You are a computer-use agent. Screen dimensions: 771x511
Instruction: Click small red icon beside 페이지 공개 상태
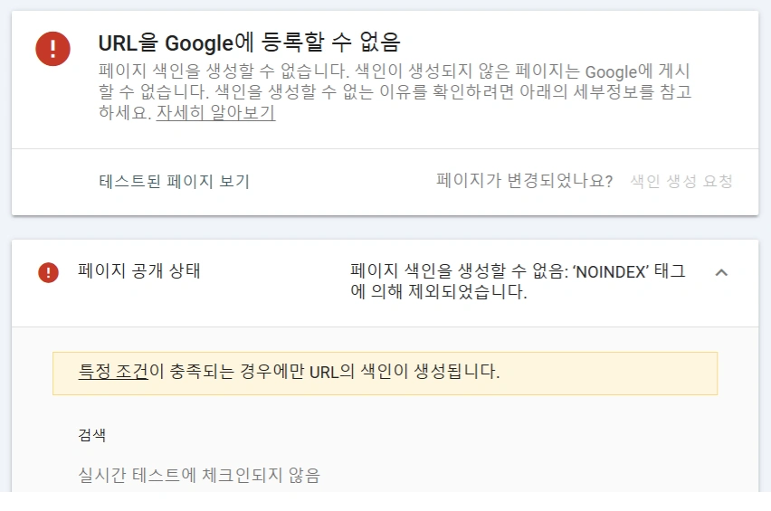point(48,272)
